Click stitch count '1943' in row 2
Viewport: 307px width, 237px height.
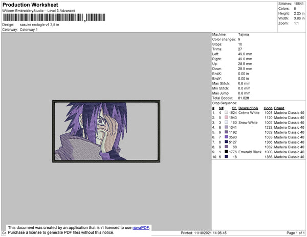[x=233, y=117]
